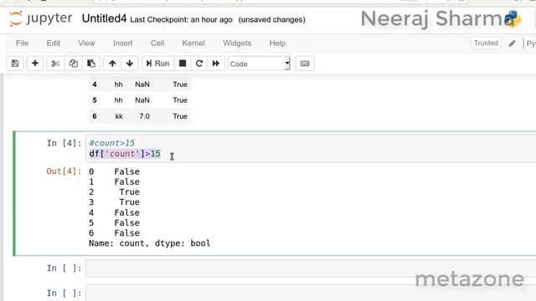Click the '(unsaved changes)' status text
Viewport: 536px width, 301px height.
(x=271, y=20)
